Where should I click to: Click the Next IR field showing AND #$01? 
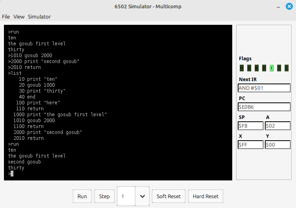264,88
